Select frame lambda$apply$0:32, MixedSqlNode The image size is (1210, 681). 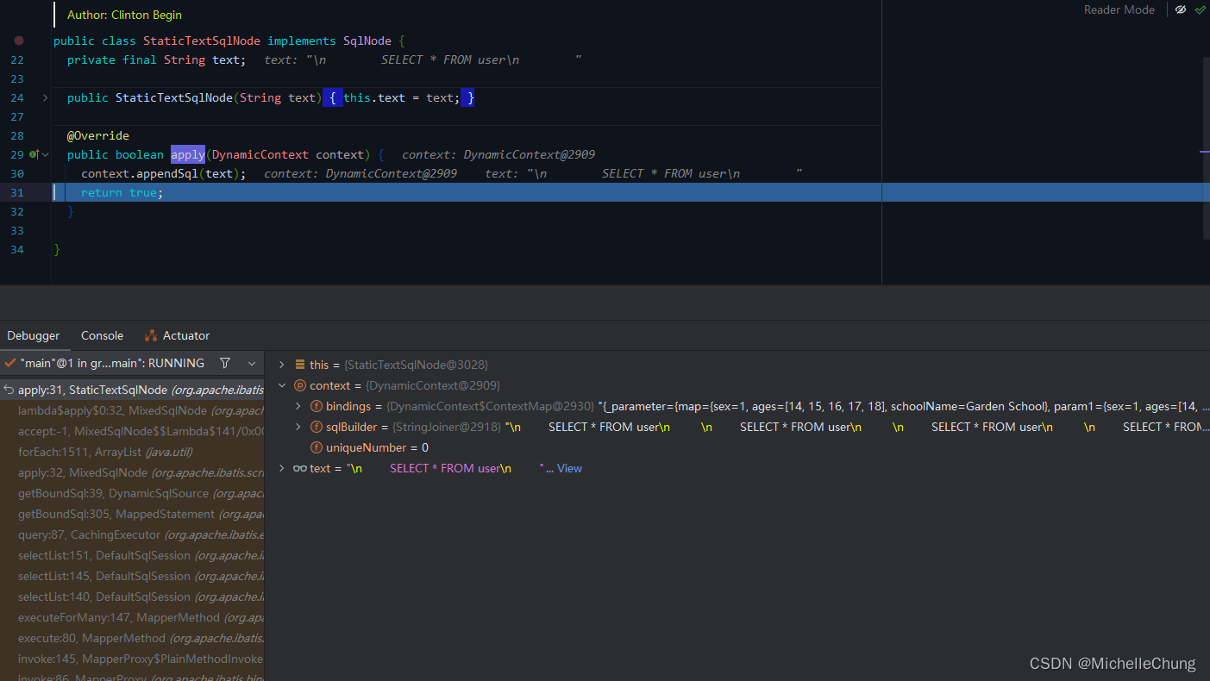click(x=132, y=410)
